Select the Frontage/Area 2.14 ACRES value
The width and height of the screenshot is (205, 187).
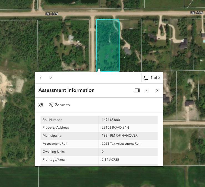(x=110, y=160)
